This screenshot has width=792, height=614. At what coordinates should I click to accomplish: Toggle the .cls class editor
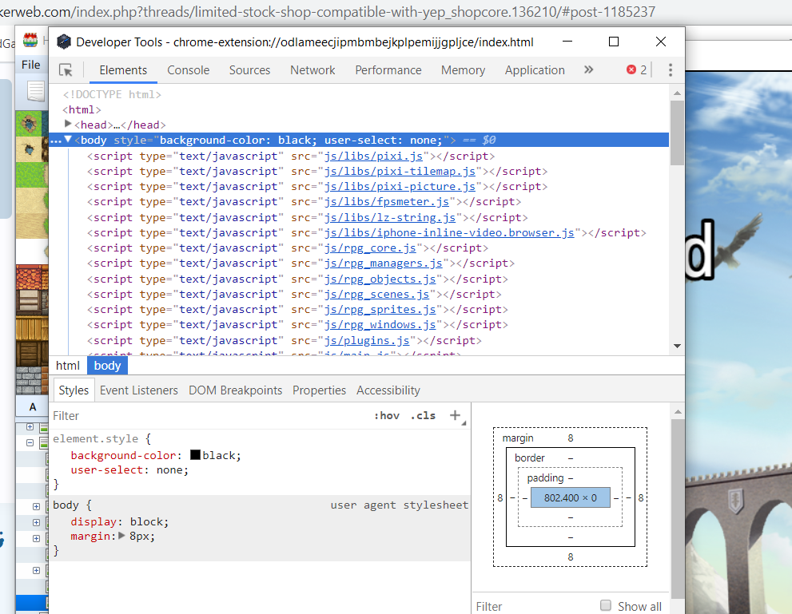[x=424, y=415]
